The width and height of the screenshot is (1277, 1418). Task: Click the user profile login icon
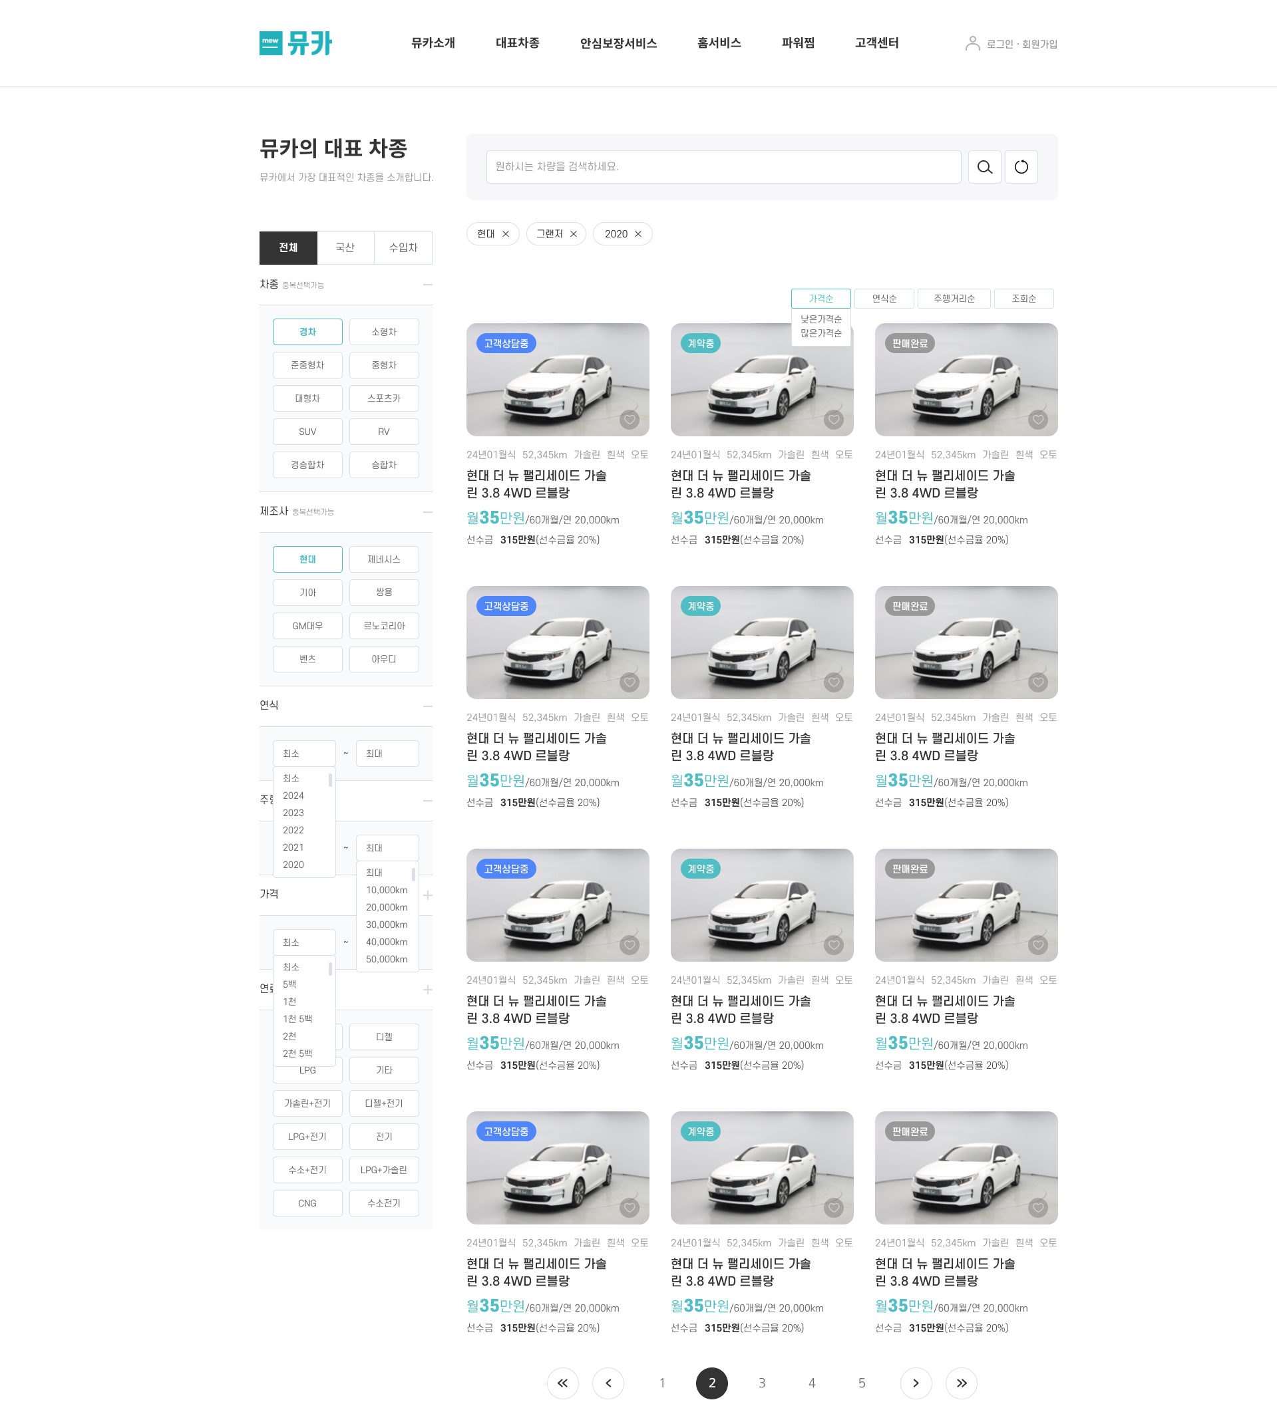[x=972, y=43]
